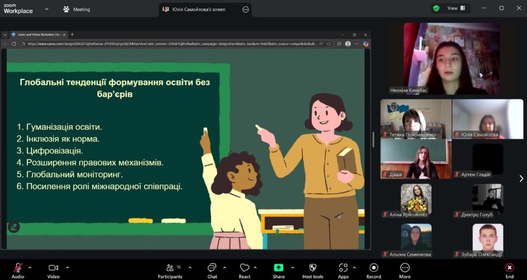Expand audio settings arrow next to Audio
Screen dimensions: 527x280
(x=30, y=267)
